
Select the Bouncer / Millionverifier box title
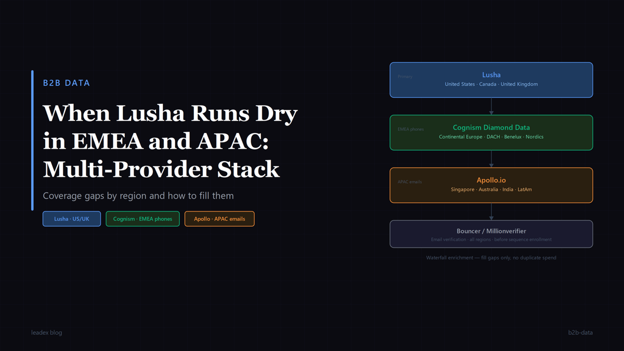[x=491, y=231]
